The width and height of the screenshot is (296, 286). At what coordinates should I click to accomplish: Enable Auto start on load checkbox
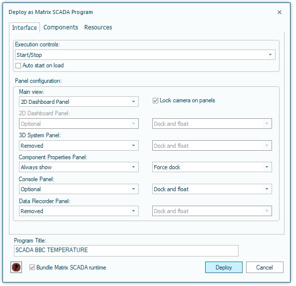pyautogui.click(x=18, y=65)
